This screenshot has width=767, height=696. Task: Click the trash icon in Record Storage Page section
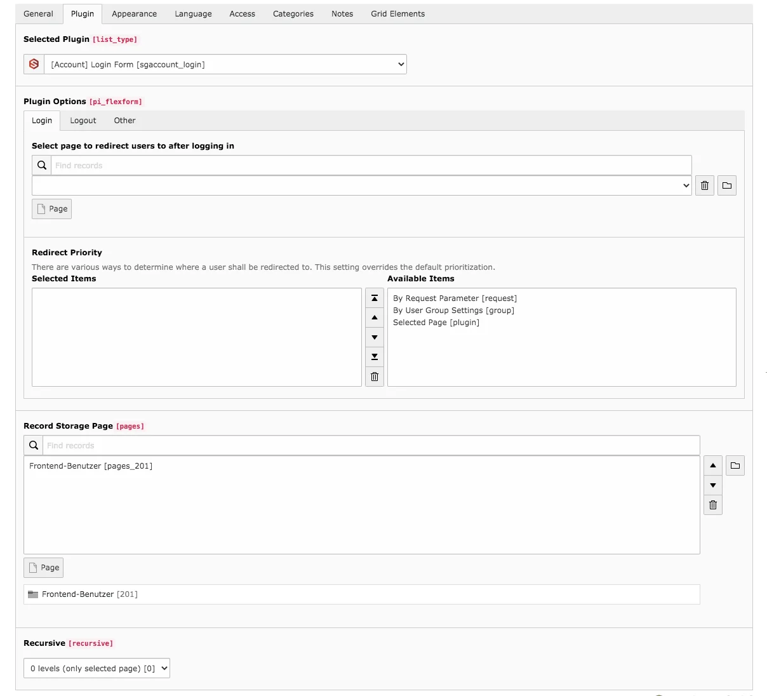pyautogui.click(x=712, y=505)
